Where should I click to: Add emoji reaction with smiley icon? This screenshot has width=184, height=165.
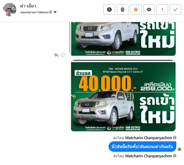click(x=63, y=55)
